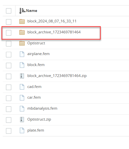The width and height of the screenshot is (129, 149).
Task: Click the block_archive_1723469781464.zip archive icon
Action: tap(22, 76)
